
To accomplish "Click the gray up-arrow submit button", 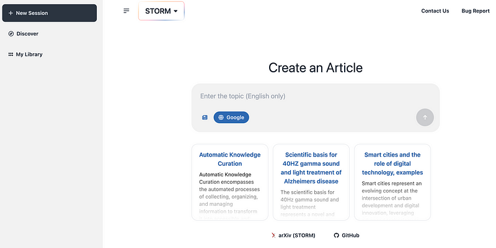I will 425,118.
